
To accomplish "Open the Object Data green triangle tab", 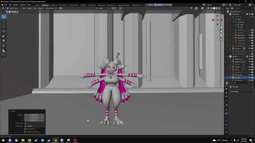I will pyautogui.click(x=226, y=128).
